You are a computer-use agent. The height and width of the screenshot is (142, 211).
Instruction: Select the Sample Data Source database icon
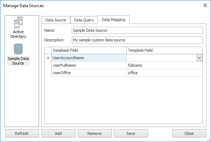coord(18,49)
